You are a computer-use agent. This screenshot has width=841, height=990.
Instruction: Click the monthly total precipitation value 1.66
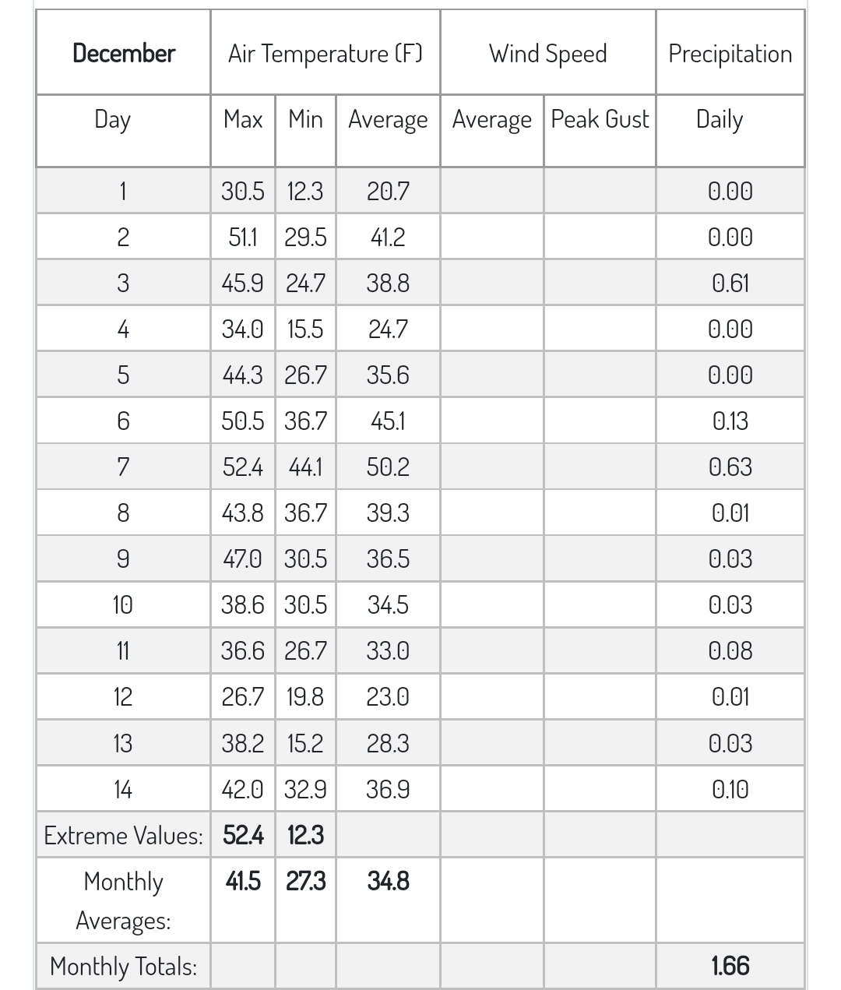click(x=730, y=966)
